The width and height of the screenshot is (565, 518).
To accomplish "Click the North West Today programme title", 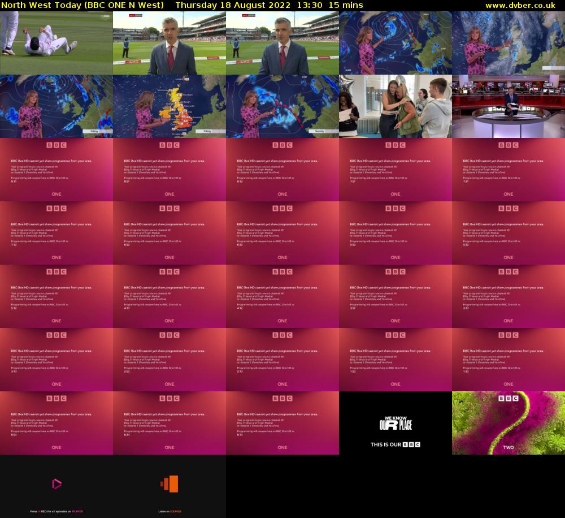I will pyautogui.click(x=82, y=6).
